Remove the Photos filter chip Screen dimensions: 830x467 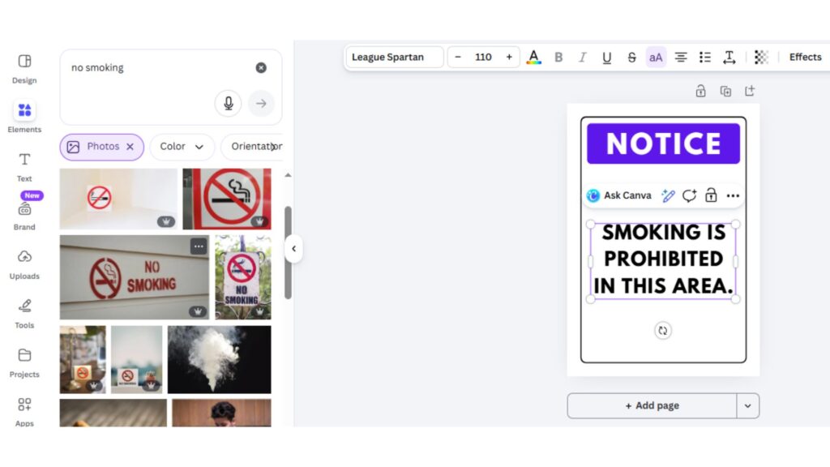(130, 147)
